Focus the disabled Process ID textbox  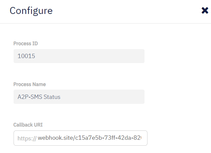tap(79, 56)
